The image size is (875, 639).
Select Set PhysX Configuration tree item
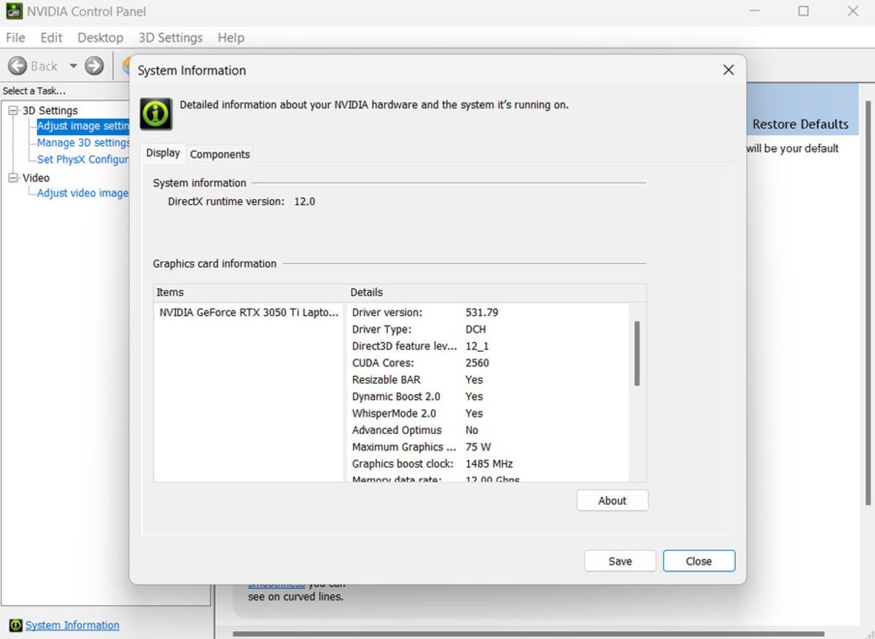[x=83, y=160]
